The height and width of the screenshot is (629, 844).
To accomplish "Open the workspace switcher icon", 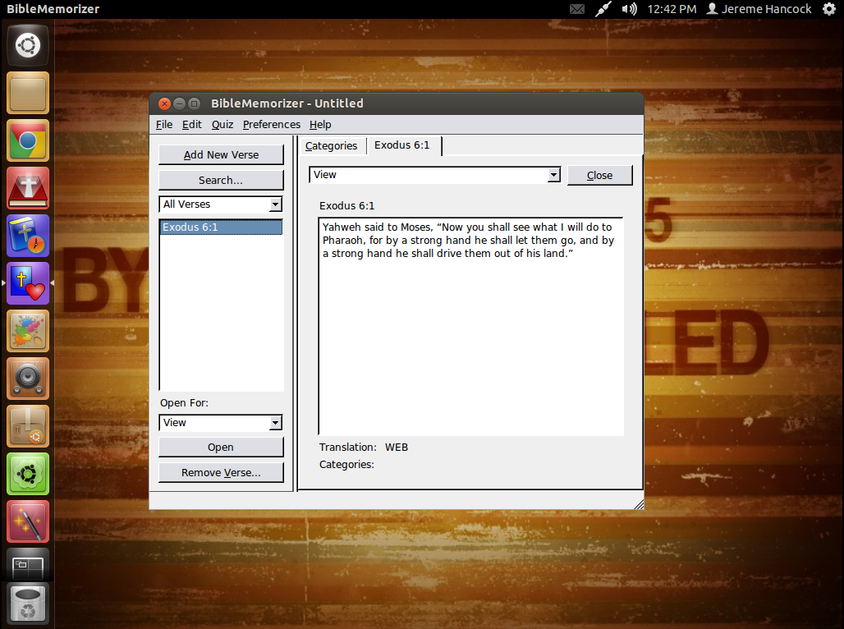I will [28, 566].
